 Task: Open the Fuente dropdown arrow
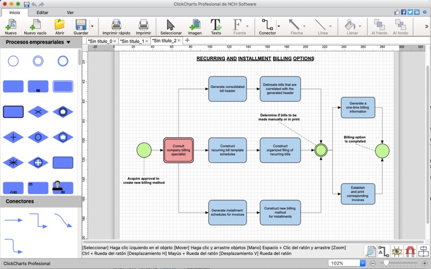(x=247, y=26)
